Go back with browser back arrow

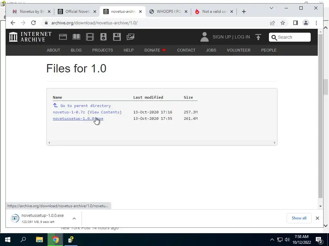pos(13,23)
